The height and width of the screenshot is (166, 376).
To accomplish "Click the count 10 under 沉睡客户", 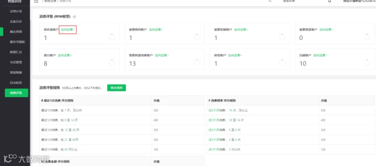I will tap(303, 63).
